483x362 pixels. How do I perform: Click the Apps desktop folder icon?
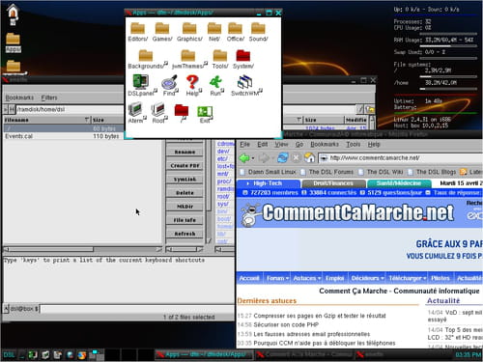[x=13, y=42]
